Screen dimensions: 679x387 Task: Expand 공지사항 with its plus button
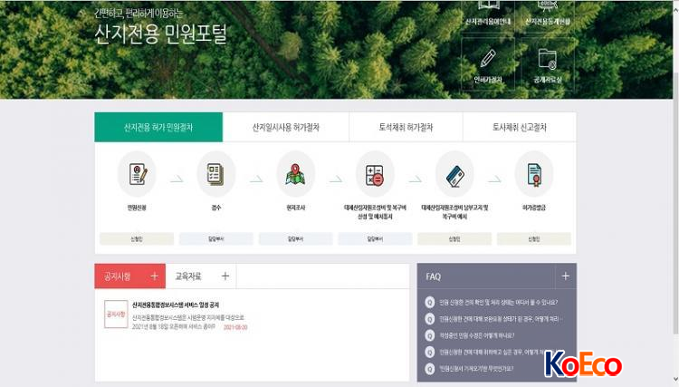154,276
